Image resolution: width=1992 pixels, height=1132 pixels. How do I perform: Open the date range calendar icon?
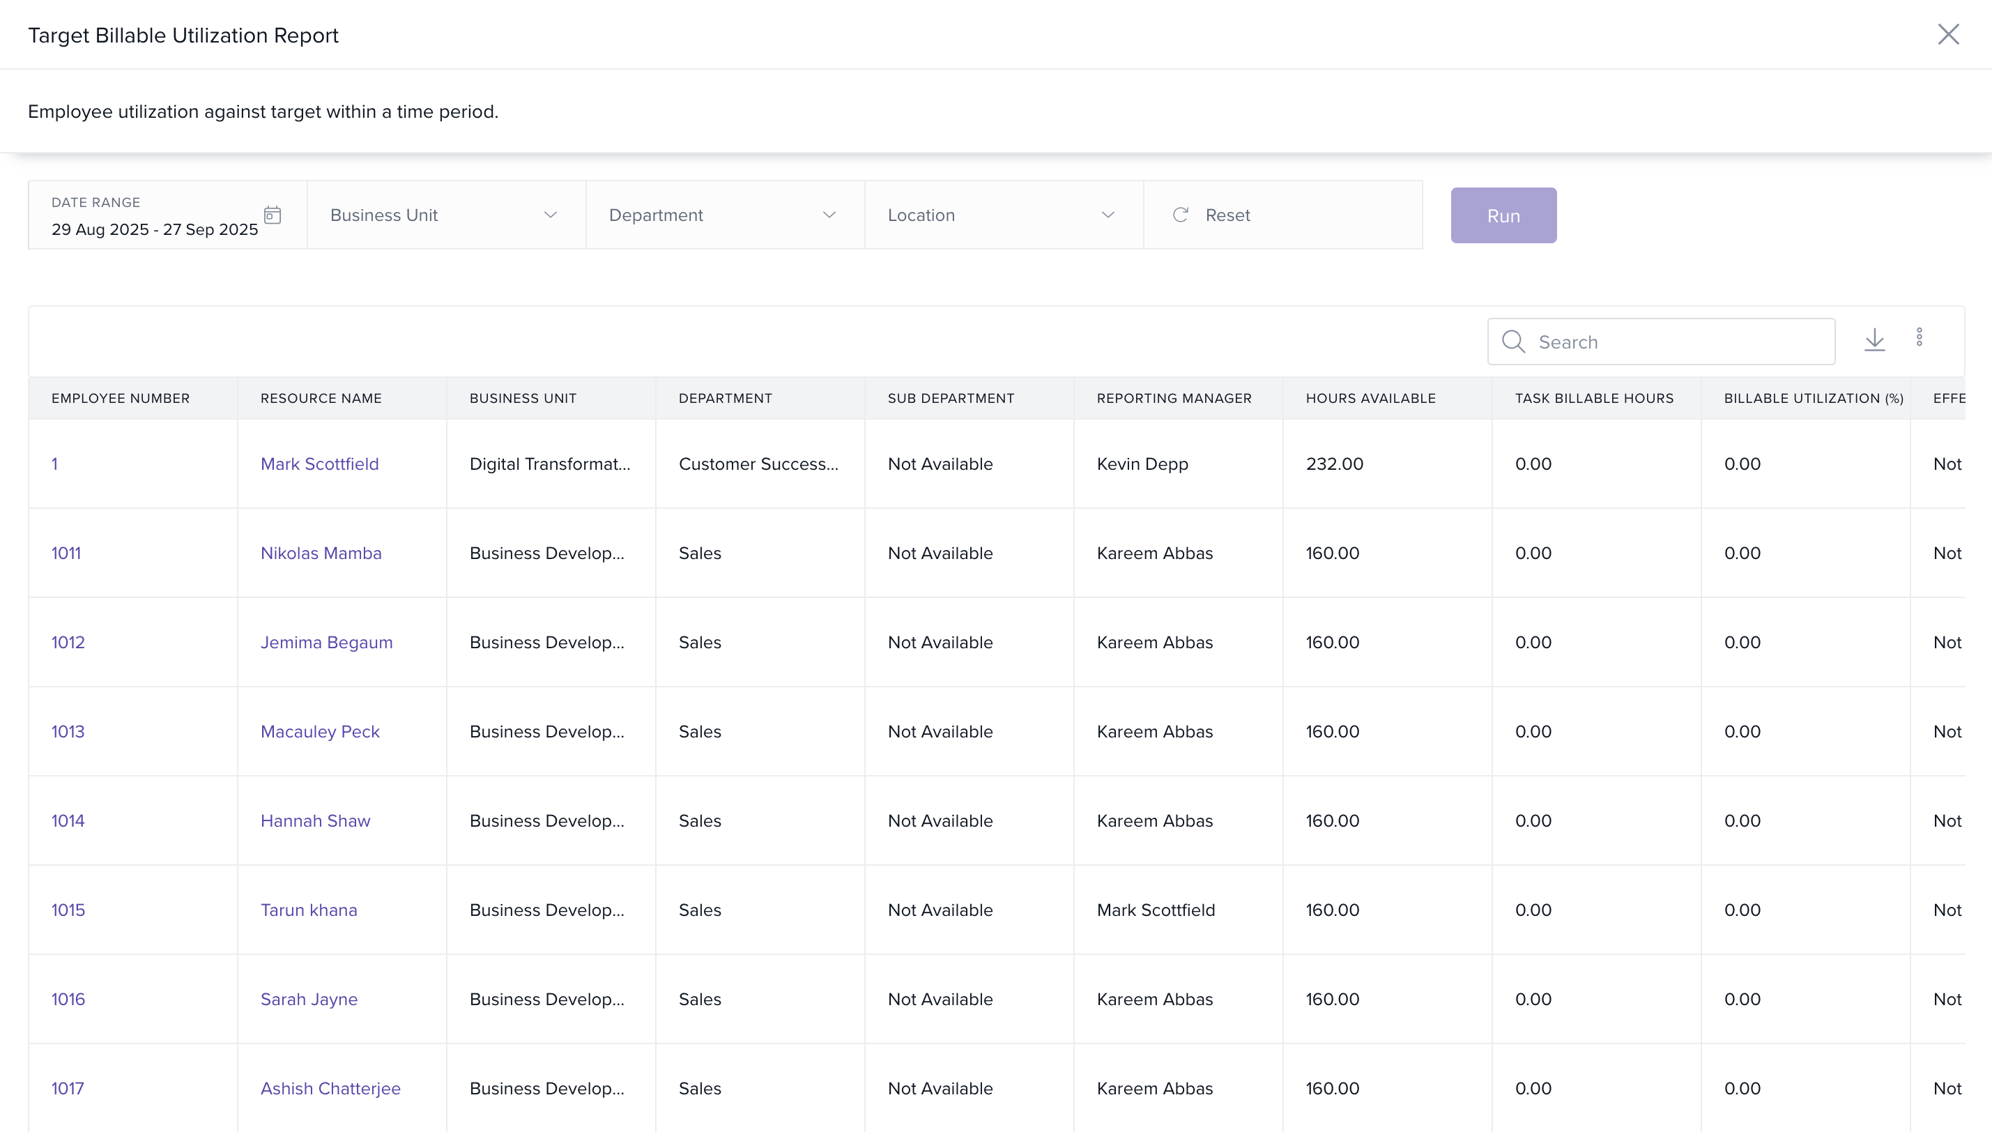point(272,215)
